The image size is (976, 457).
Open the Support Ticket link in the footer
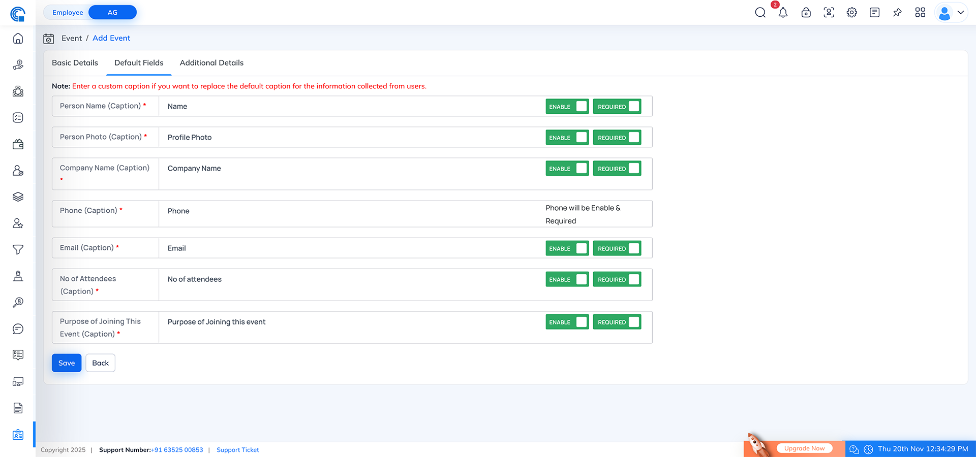point(237,449)
